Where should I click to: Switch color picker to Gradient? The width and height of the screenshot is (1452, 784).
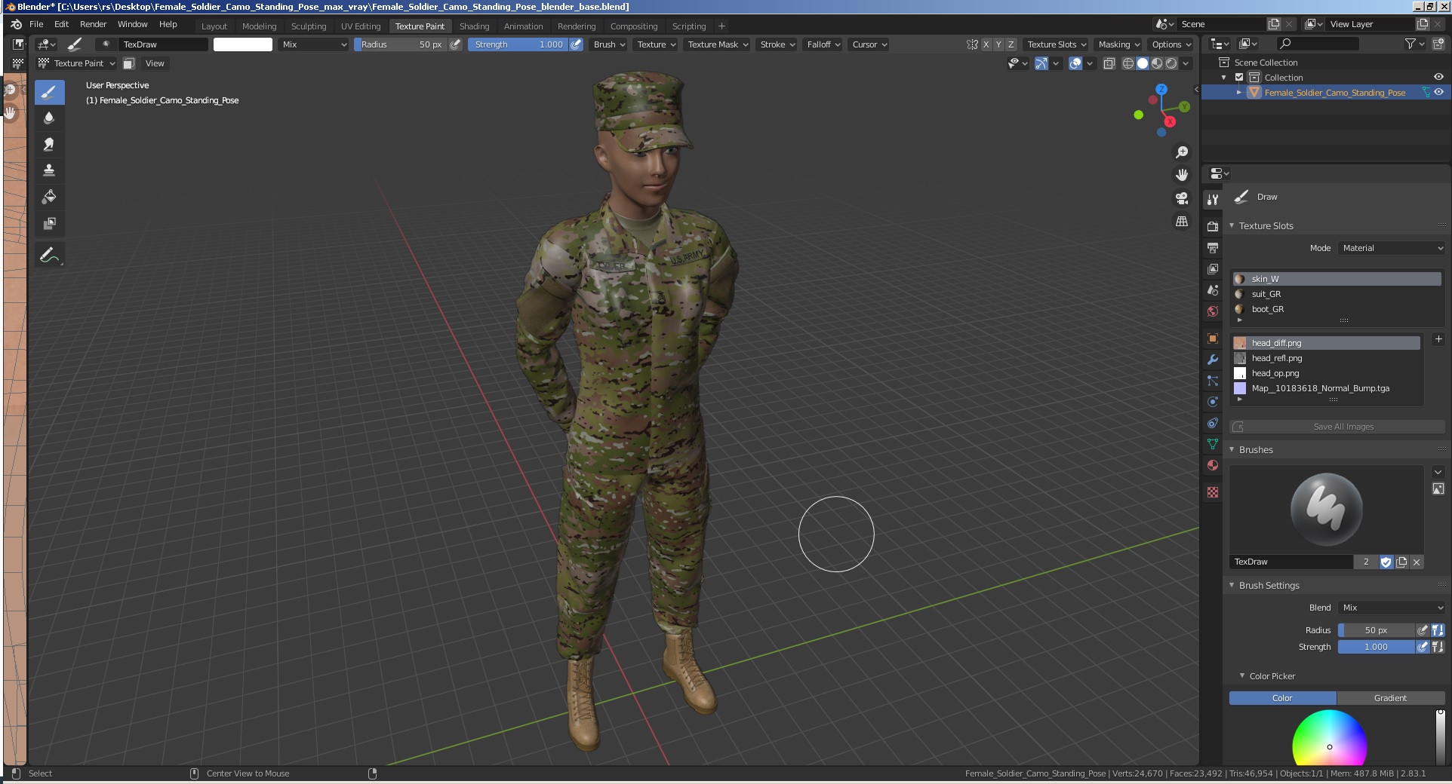(x=1390, y=698)
